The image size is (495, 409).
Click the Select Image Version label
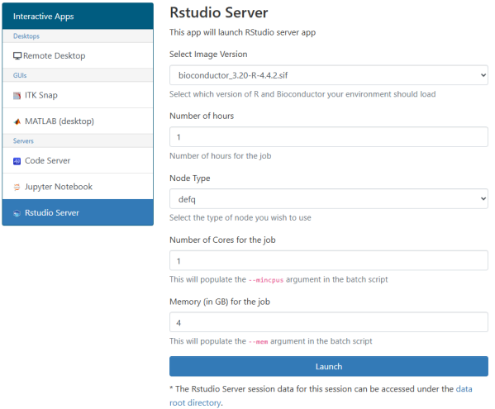(x=208, y=55)
